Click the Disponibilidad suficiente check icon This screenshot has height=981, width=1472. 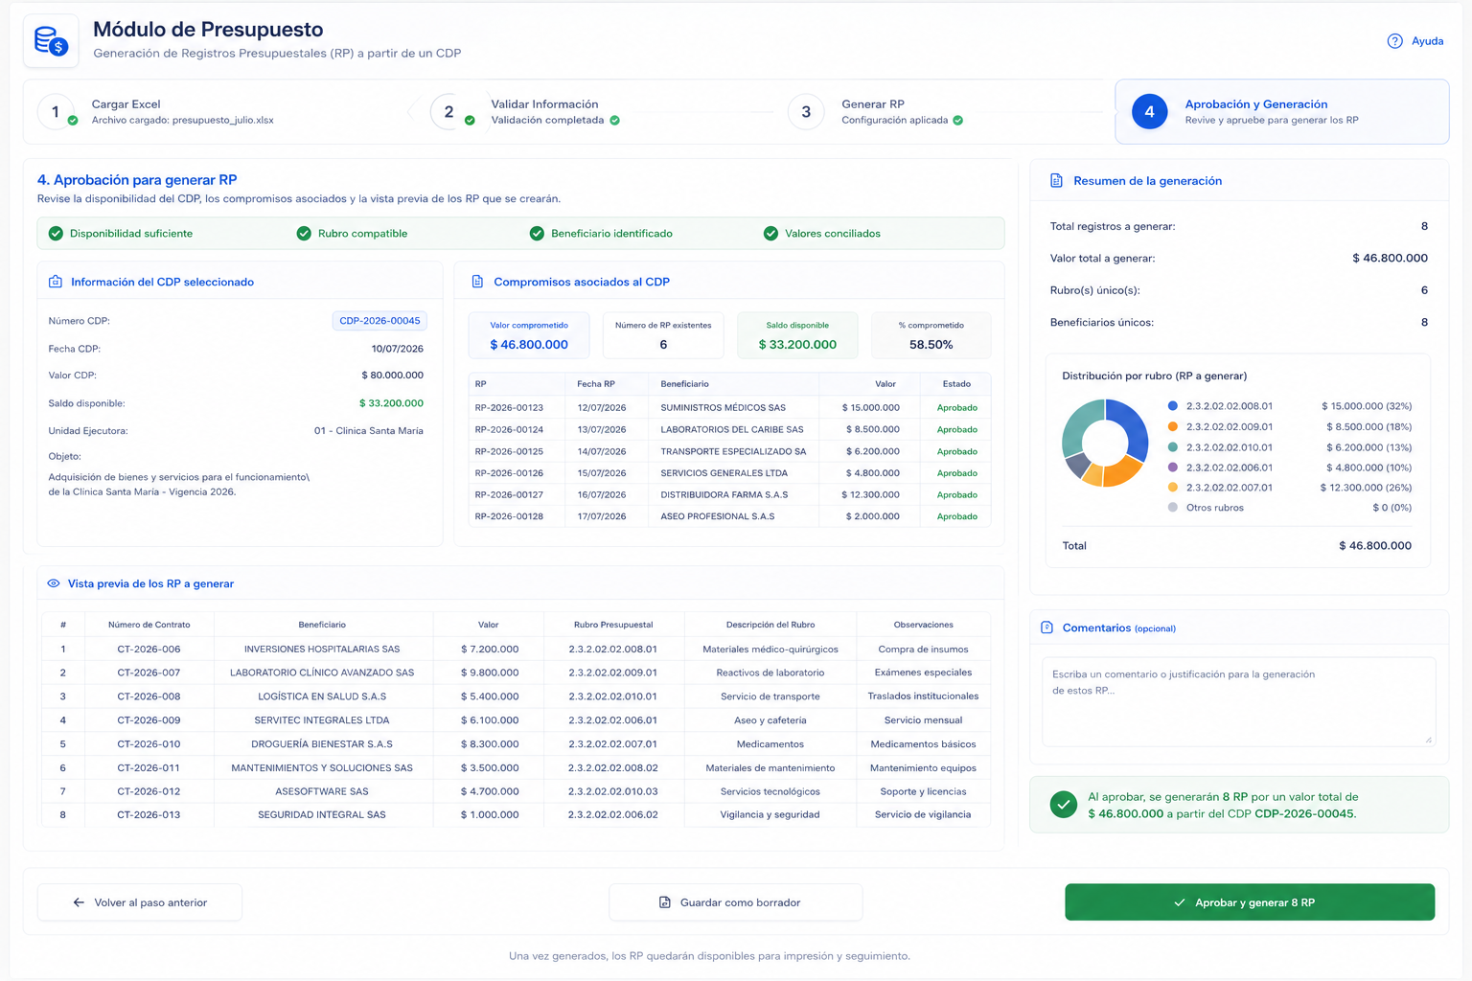pos(56,234)
